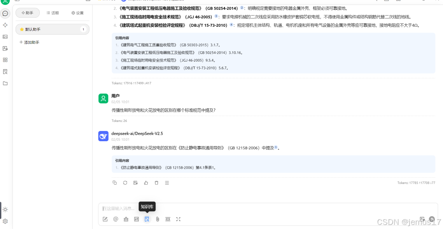The image size is (443, 229).
Task: Open citation badge 4 after DBJ/T 15-73-2010
Action: point(231,25)
